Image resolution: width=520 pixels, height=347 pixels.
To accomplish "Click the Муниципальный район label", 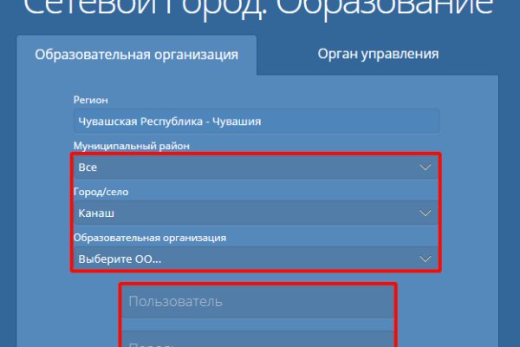I will tap(131, 146).
